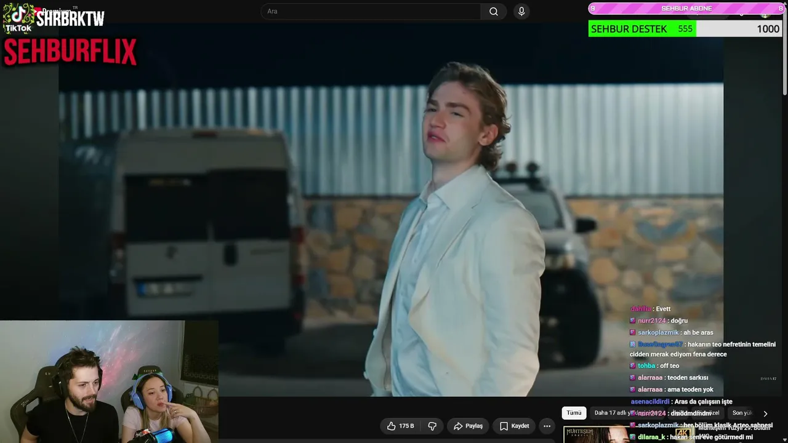This screenshot has height=443, width=788.
Task: Open the three-dot more actions menu
Action: point(547,426)
